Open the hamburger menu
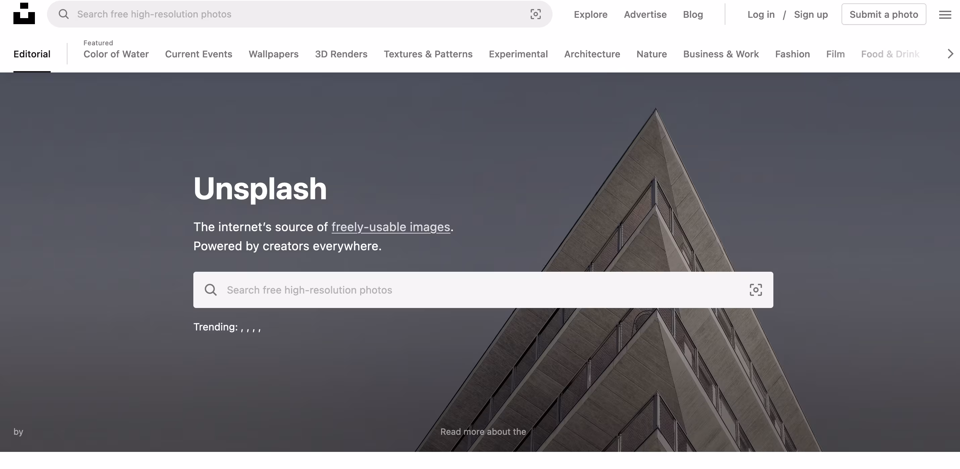The image size is (960, 469). coord(945,14)
